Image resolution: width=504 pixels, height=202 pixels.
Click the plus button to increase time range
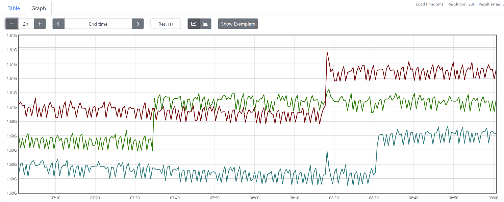(x=40, y=24)
